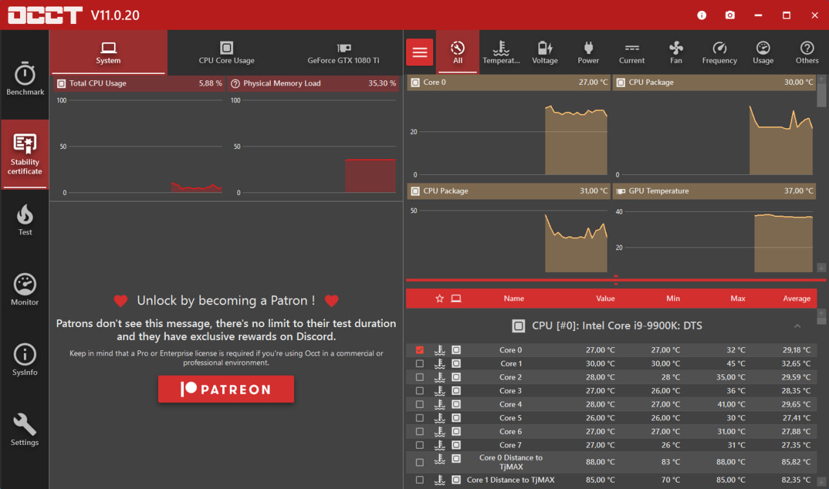829x489 pixels.
Task: Filter sensors by Current
Action: [631, 52]
